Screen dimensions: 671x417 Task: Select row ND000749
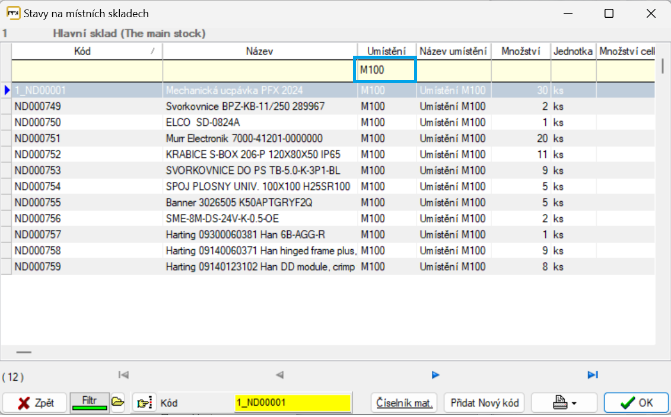[x=333, y=107]
